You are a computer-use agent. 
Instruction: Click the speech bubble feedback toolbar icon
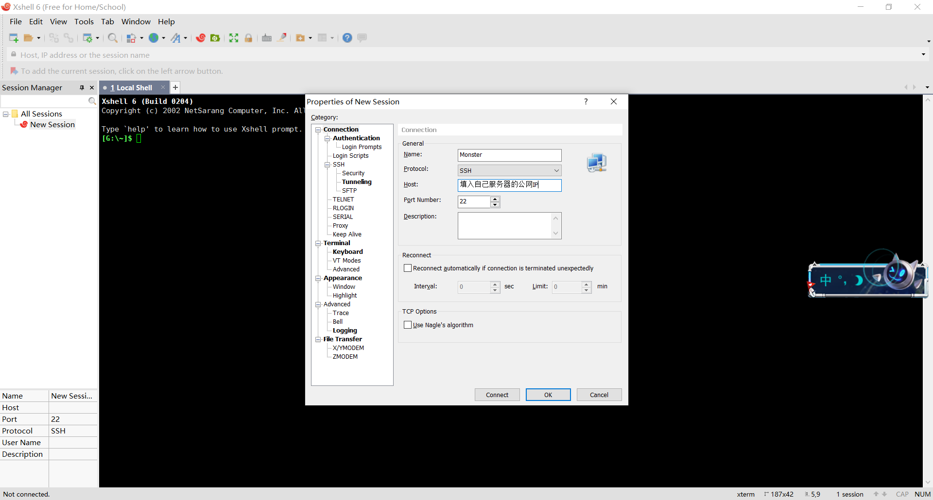tap(362, 37)
